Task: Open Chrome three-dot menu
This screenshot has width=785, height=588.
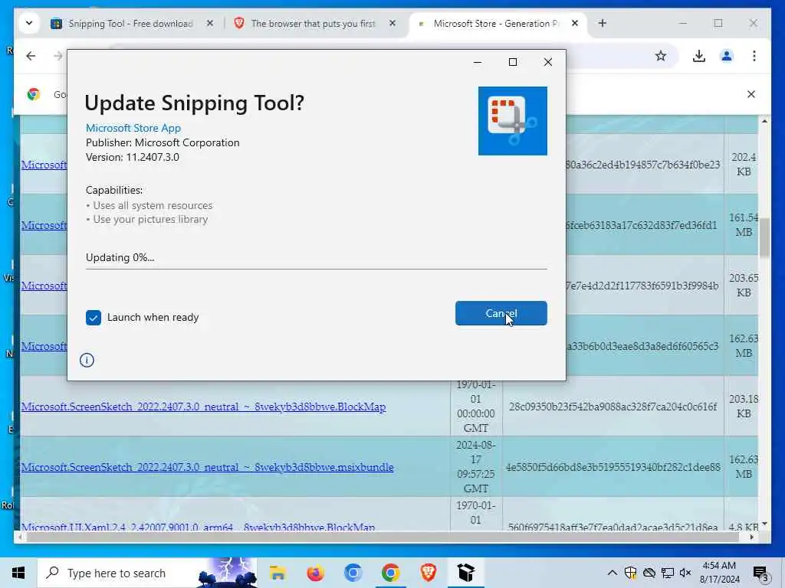Action: [754, 56]
